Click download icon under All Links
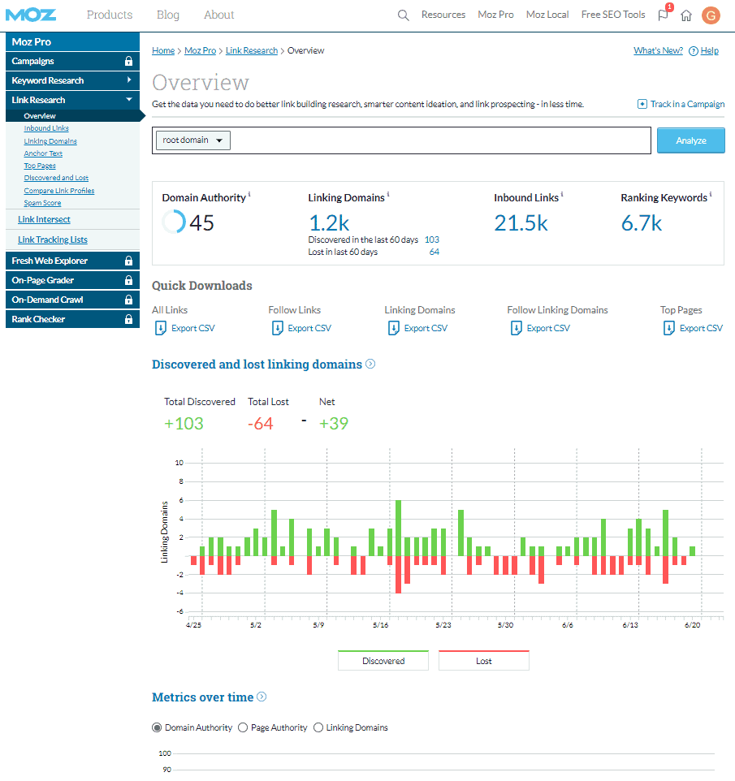Viewport: 735px width, 781px height. point(161,328)
